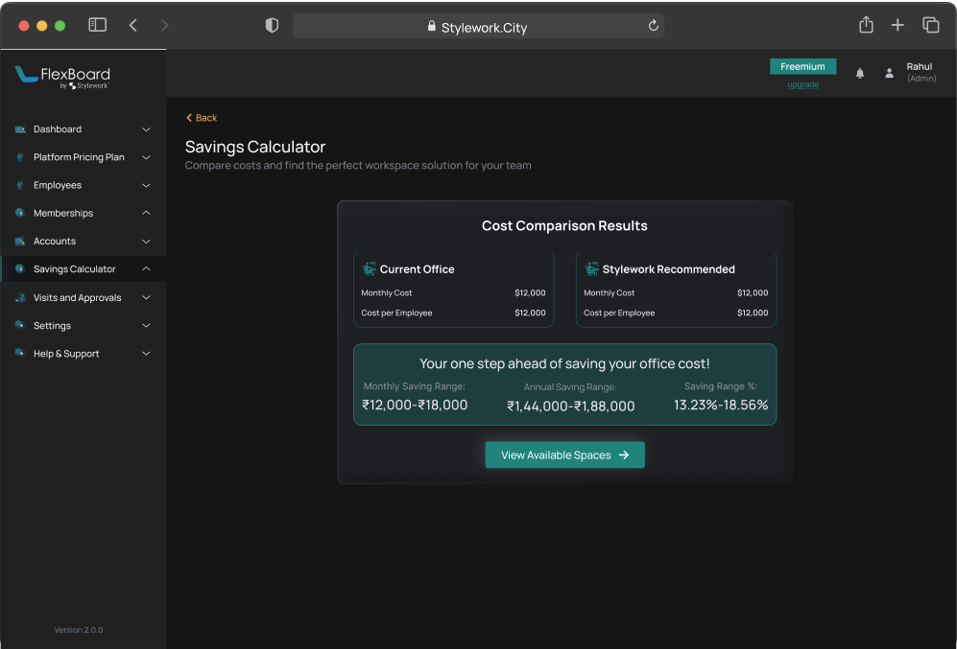This screenshot has height=649, width=957.
Task: Open Help & Support menu item
Action: 83,354
